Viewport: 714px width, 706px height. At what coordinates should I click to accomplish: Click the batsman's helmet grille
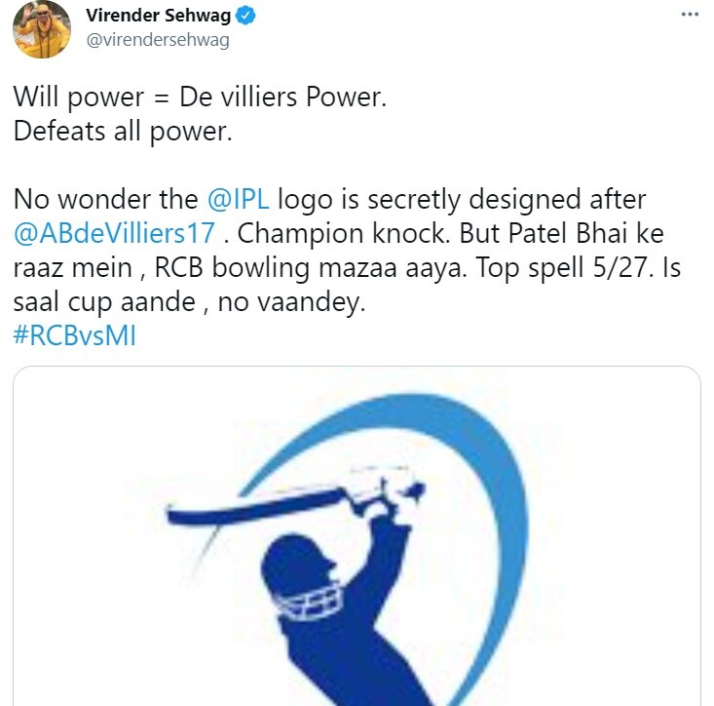pyautogui.click(x=310, y=602)
